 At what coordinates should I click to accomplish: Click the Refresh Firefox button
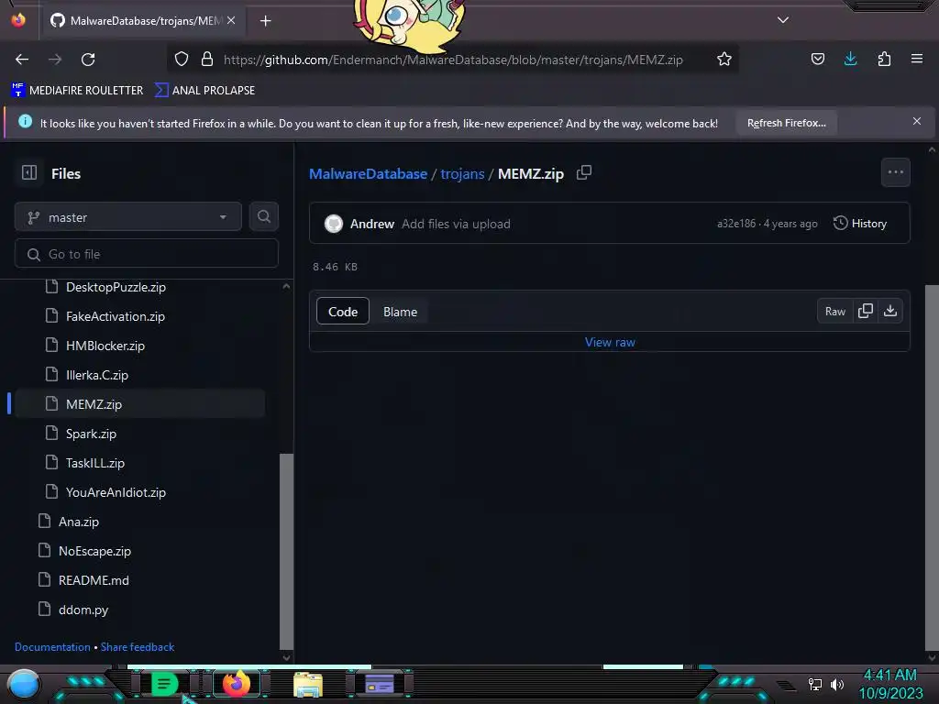click(x=786, y=123)
